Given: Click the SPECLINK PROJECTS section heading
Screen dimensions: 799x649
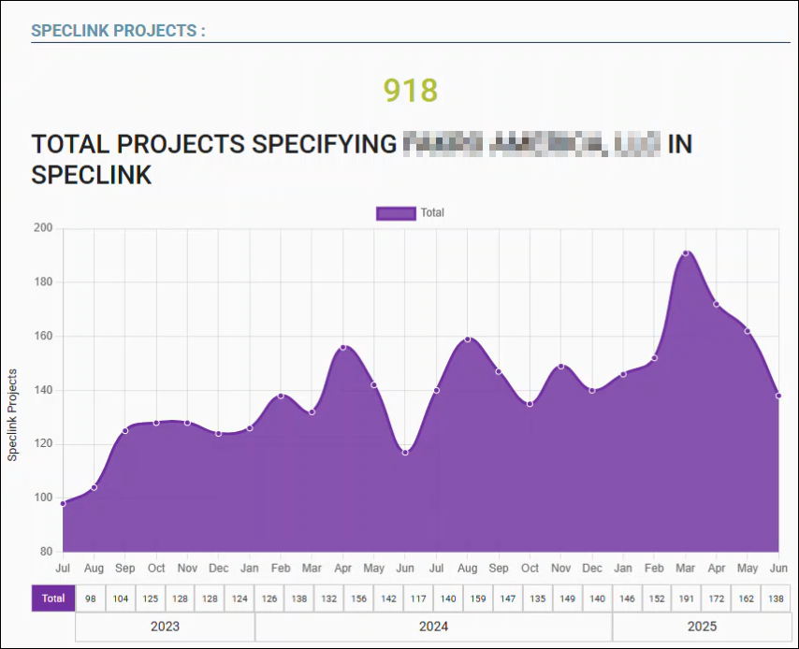Looking at the screenshot, I should coord(118,31).
